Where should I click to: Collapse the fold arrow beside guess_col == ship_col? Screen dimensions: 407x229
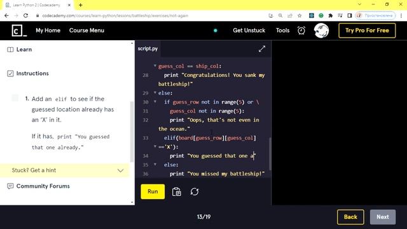tap(155, 66)
